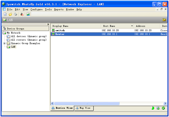Select All devices (dynamic group)

[x=29, y=36]
